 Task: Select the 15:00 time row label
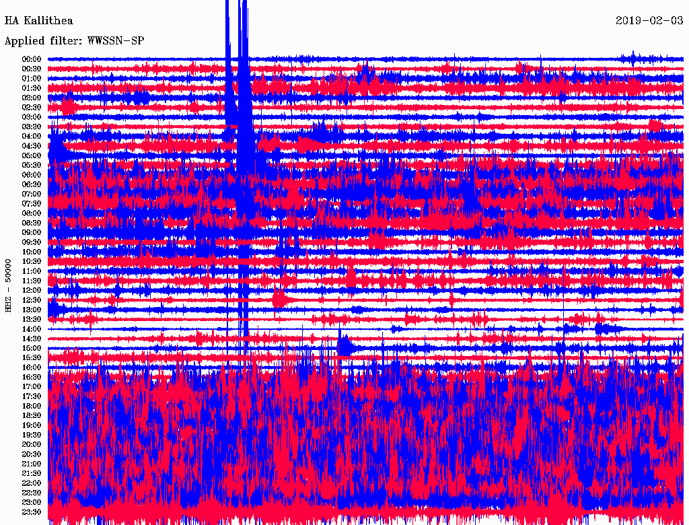pyautogui.click(x=32, y=348)
